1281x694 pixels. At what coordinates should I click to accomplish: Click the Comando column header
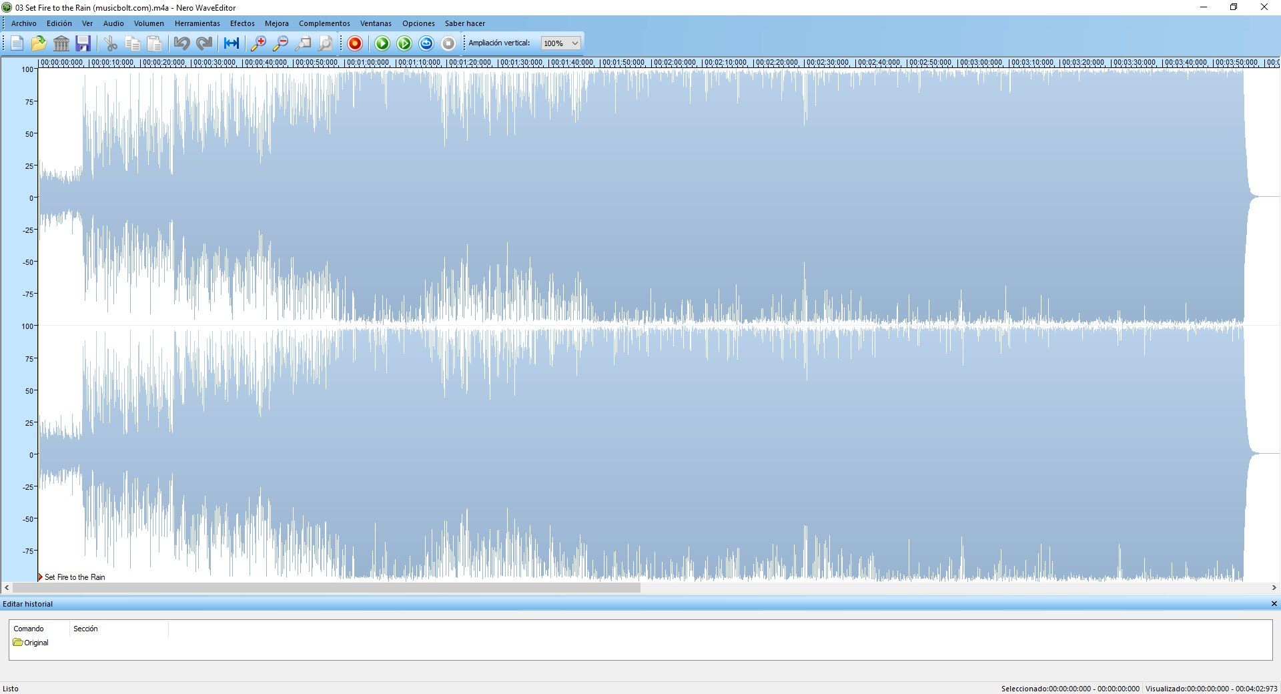39,629
